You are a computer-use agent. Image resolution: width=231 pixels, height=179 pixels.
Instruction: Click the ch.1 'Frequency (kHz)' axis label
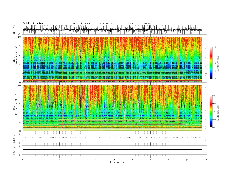click(16, 56)
